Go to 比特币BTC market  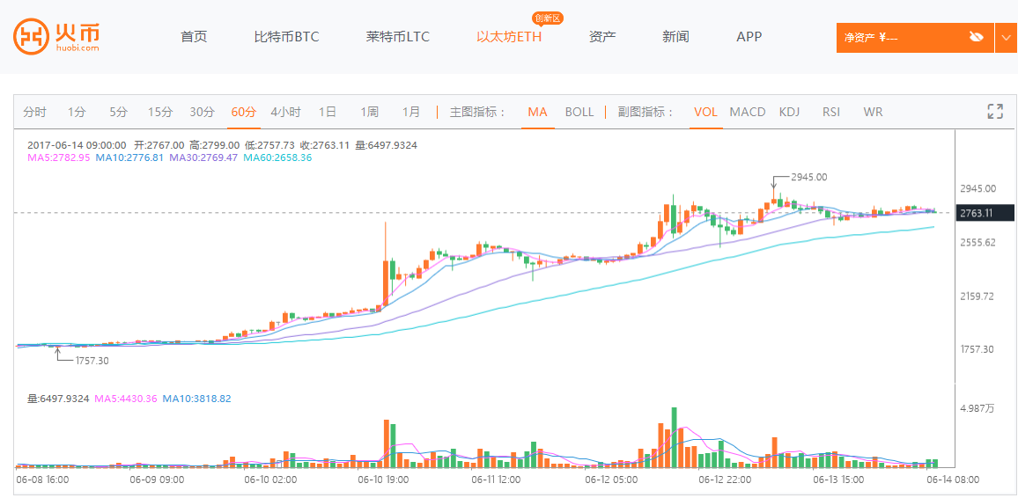click(286, 37)
